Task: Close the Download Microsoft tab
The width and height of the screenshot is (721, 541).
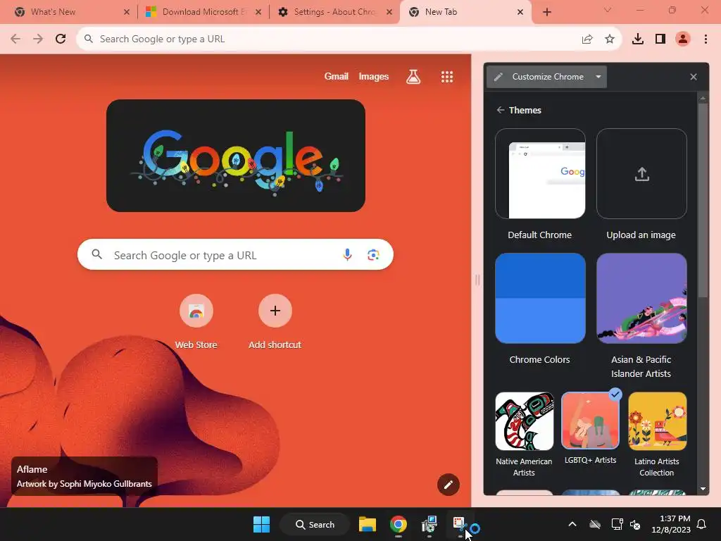Action: coord(258,12)
